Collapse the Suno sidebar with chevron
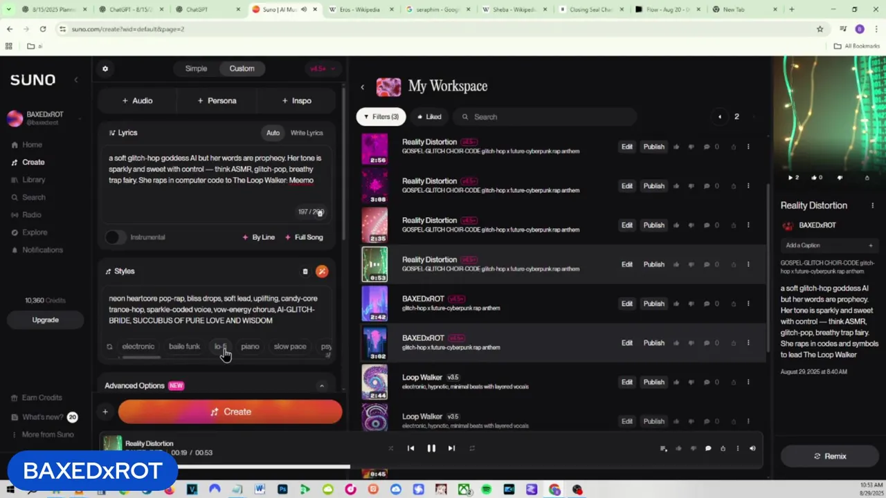The image size is (886, 498). (x=76, y=80)
